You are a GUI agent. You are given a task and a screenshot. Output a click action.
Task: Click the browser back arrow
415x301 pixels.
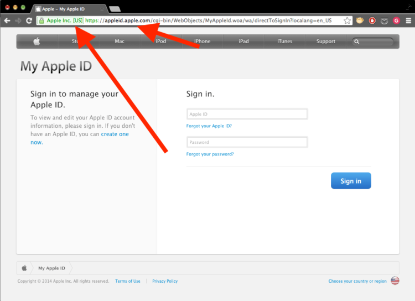click(7, 20)
